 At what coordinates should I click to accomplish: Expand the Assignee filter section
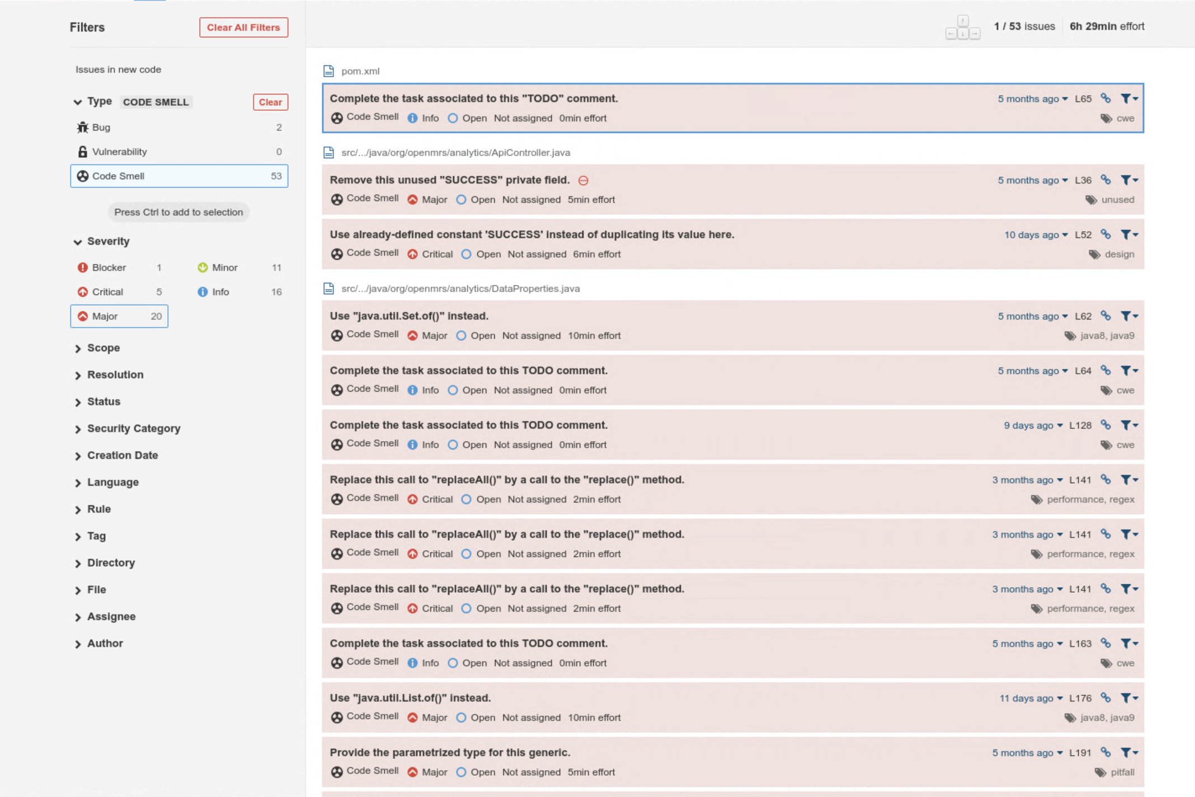click(x=111, y=616)
